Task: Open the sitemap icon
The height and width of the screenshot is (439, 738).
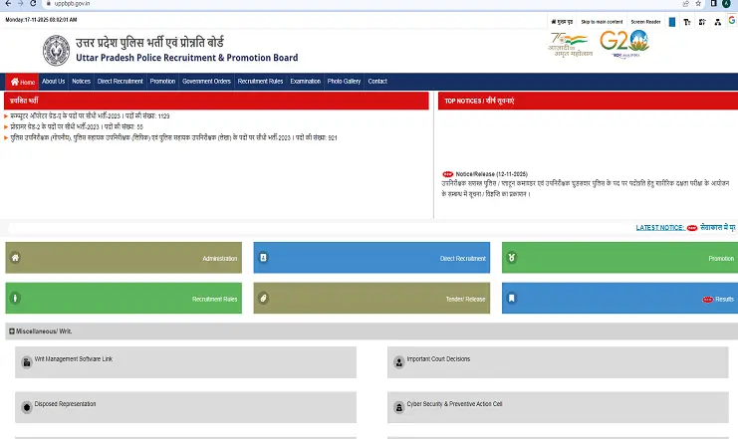Action: (718, 22)
